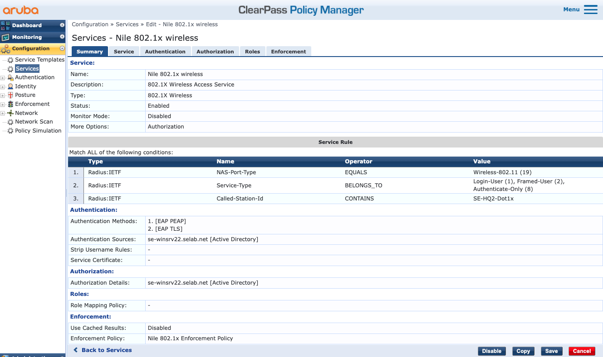Screen dimensions: 603x357
Task: Select Policy Simulation in the sidebar
Action: pos(38,131)
